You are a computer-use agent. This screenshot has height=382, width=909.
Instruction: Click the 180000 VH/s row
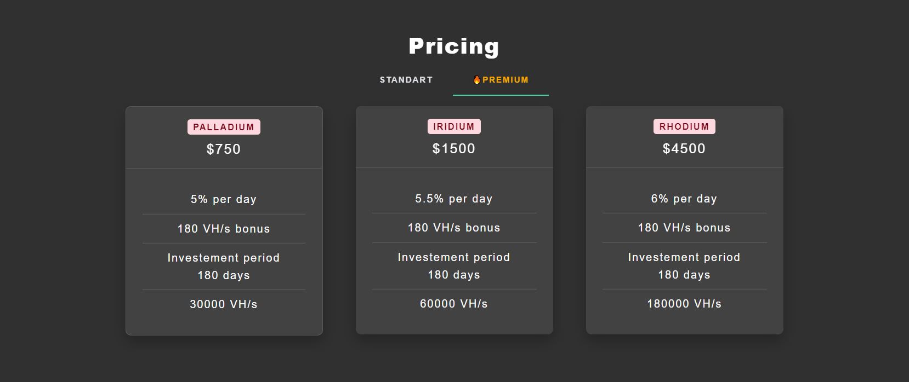684,304
